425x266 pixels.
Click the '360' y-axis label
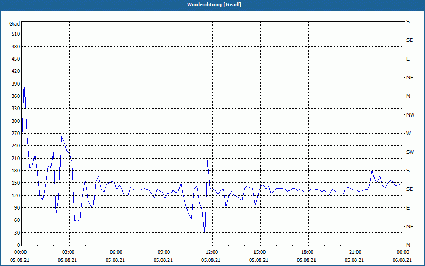coord(16,96)
